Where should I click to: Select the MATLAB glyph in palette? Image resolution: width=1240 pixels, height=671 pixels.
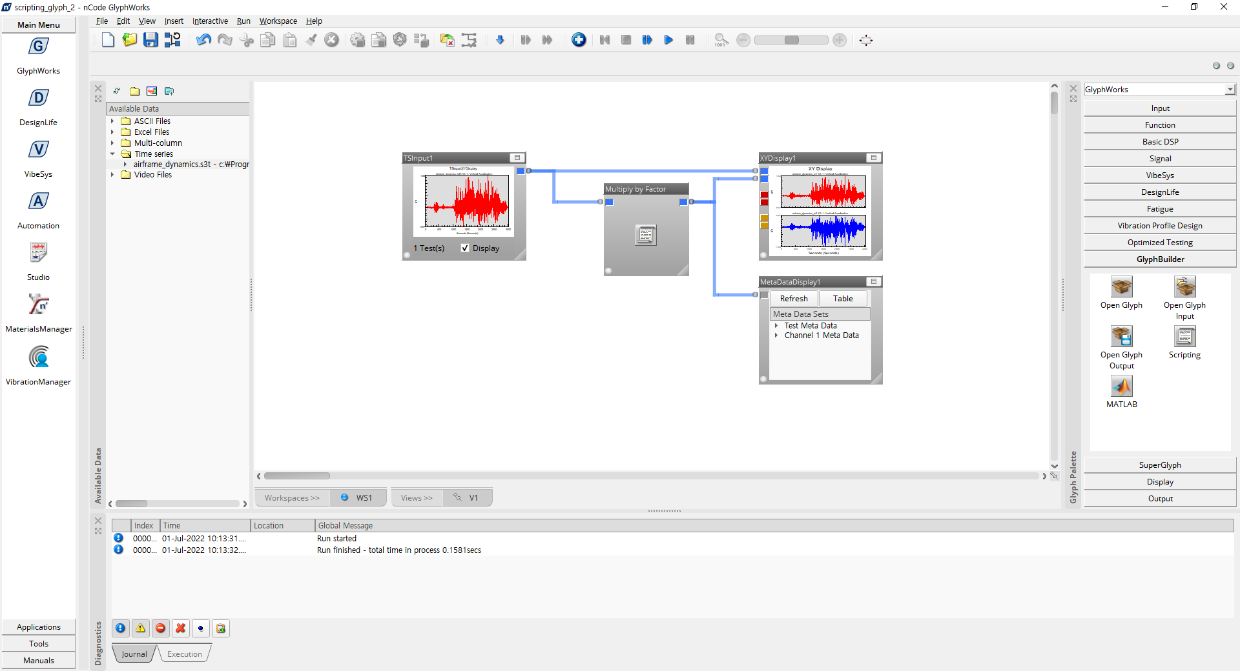tap(1121, 386)
